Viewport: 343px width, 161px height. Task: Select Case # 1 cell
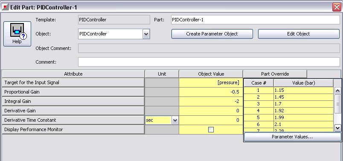[x=259, y=90]
